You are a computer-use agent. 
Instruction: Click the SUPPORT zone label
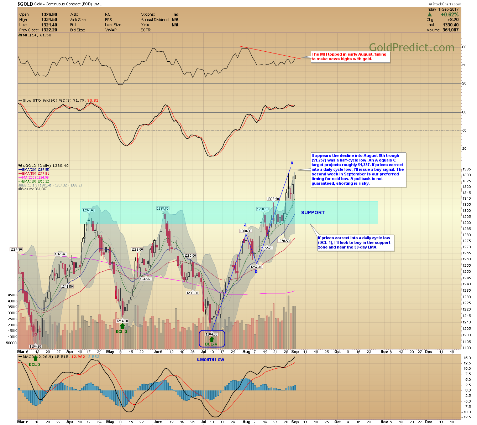point(313,212)
